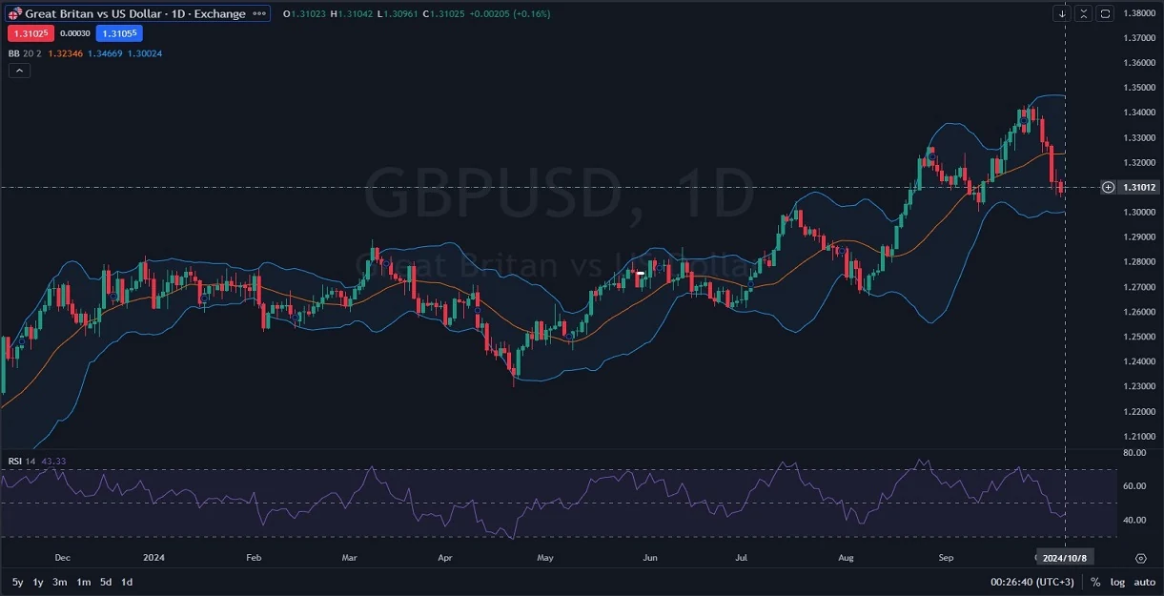Click the Aug label on the time axis
The height and width of the screenshot is (596, 1164).
tap(845, 557)
